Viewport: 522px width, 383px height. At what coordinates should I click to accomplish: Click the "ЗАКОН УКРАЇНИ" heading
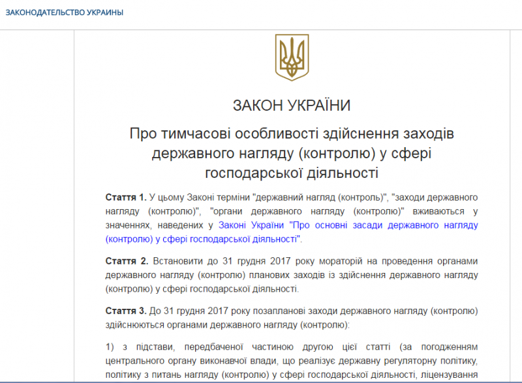click(291, 106)
